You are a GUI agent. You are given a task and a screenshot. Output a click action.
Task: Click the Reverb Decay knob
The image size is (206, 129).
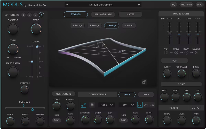tap(167, 120)
